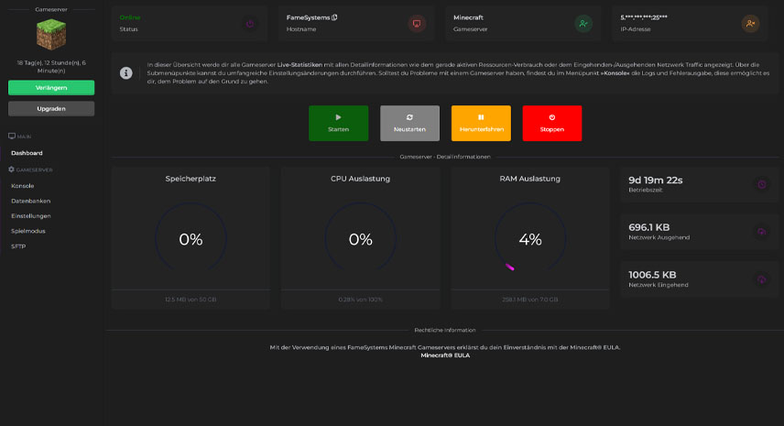784x426 pixels.
Task: Click the info icon in the overview notice
Action: click(126, 73)
